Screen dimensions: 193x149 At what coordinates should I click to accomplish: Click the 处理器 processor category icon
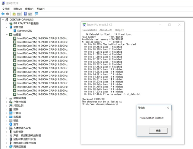(x=11, y=35)
